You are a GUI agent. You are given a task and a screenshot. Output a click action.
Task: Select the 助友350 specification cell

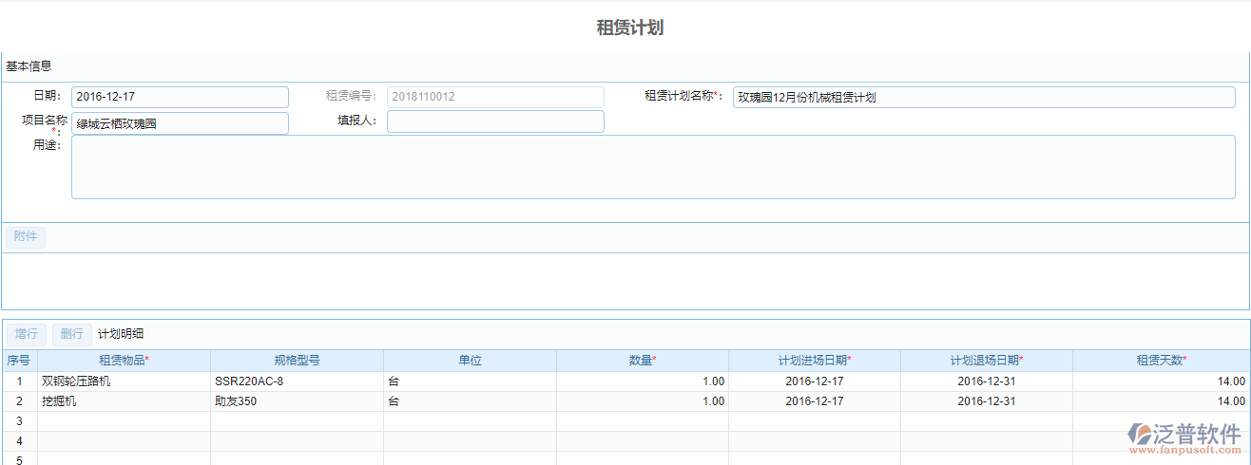point(297,401)
